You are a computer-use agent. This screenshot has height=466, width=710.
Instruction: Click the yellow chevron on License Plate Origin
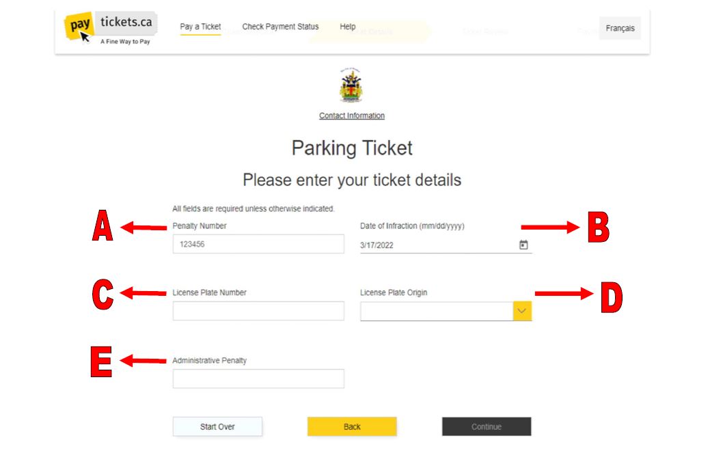[522, 310]
